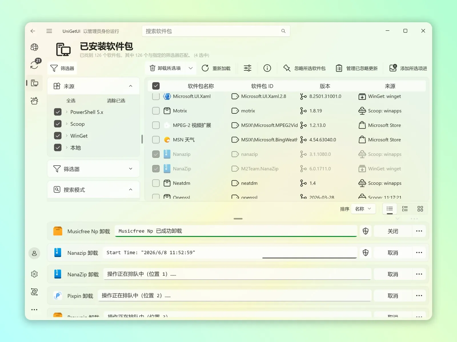Check the MPEG-2 视频扩展 row checkbox
This screenshot has height=342, width=457.
point(156,125)
